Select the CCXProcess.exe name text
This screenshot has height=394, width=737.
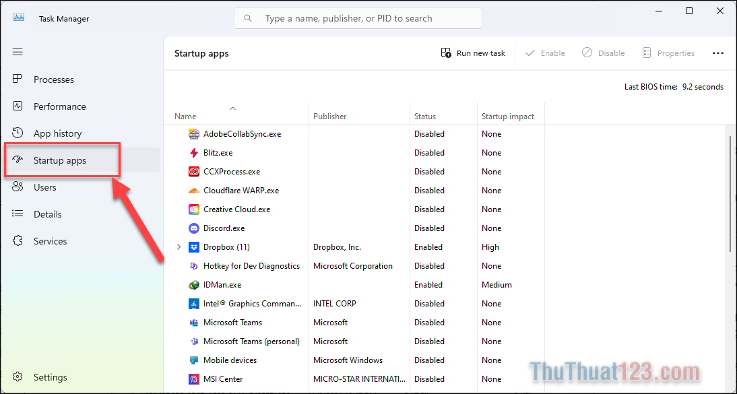click(x=232, y=172)
